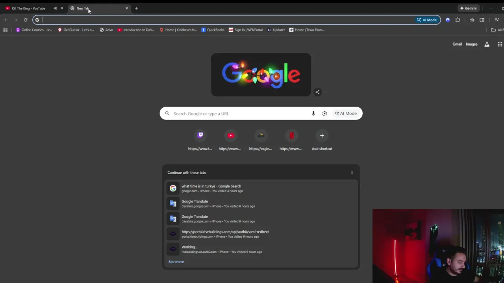Viewport: 504px width, 283px height.
Task: Expand list with See more link
Action: click(176, 262)
